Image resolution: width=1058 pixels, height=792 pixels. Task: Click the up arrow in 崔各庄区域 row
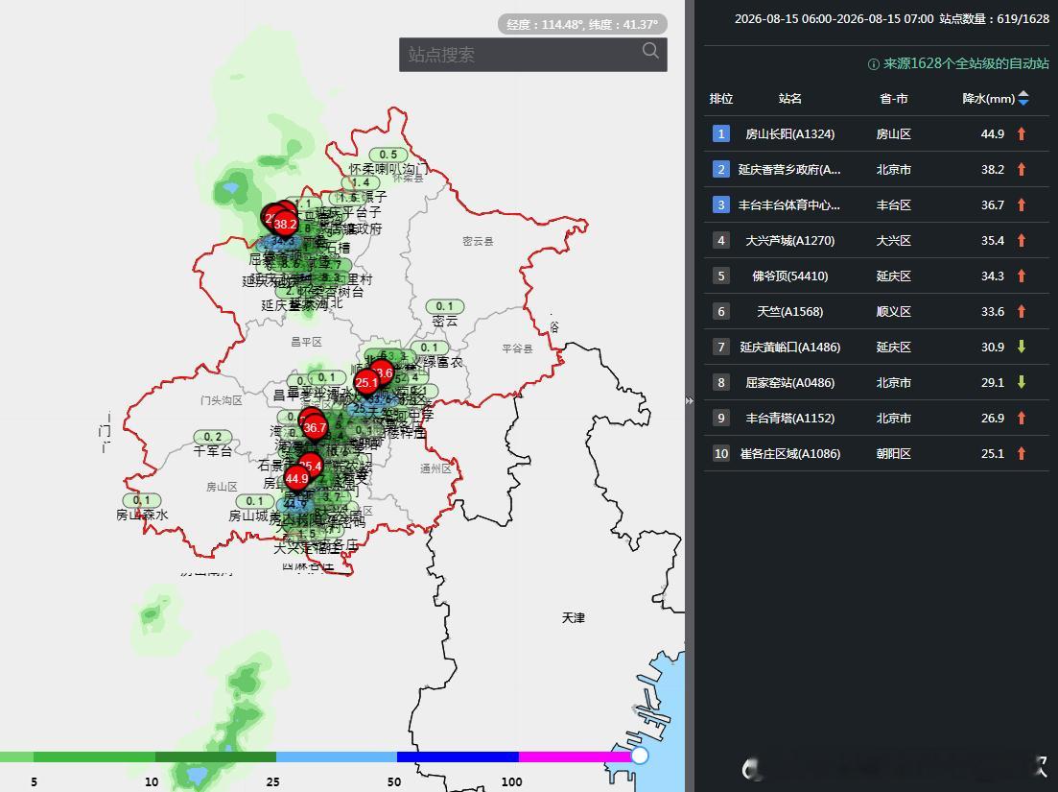[1022, 454]
